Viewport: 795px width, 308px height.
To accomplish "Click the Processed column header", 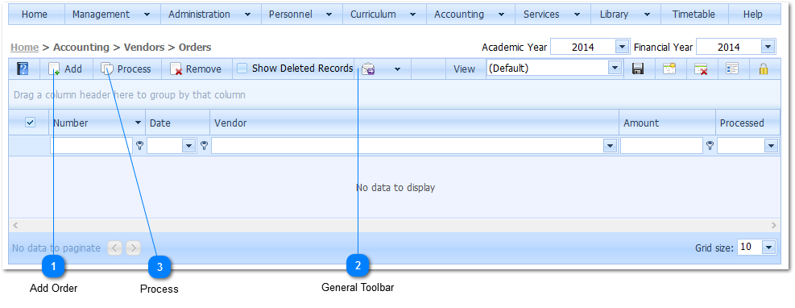I will coord(747,123).
